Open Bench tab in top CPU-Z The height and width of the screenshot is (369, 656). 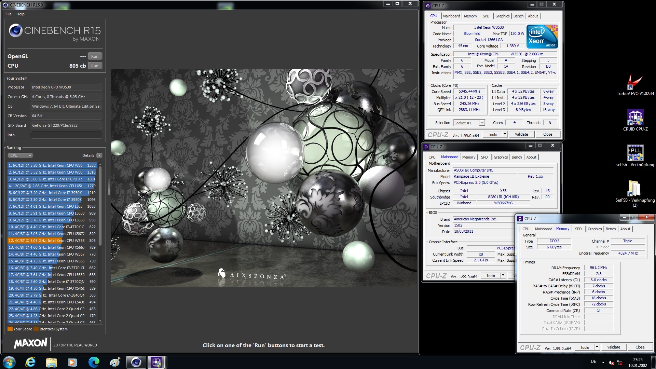coord(518,16)
